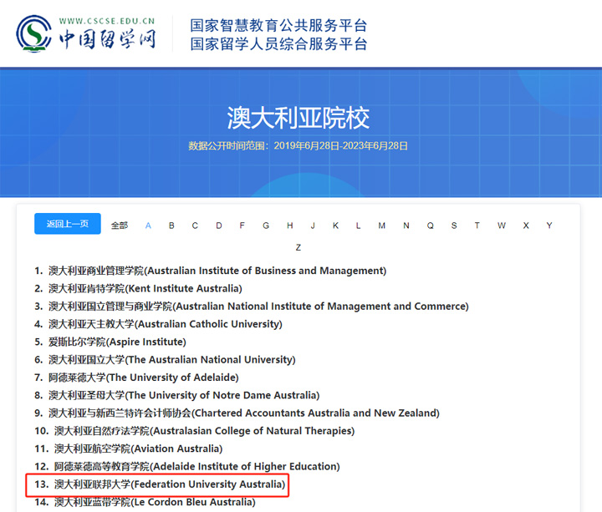Screen dimensions: 602x512
Task: Click the 国家留学人员综合服务平台 header text
Action: [279, 43]
